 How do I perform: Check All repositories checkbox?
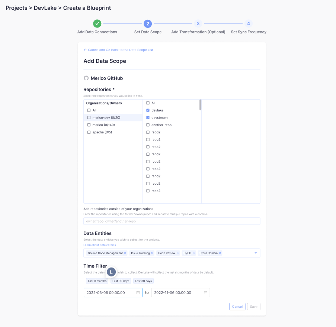pos(148,103)
